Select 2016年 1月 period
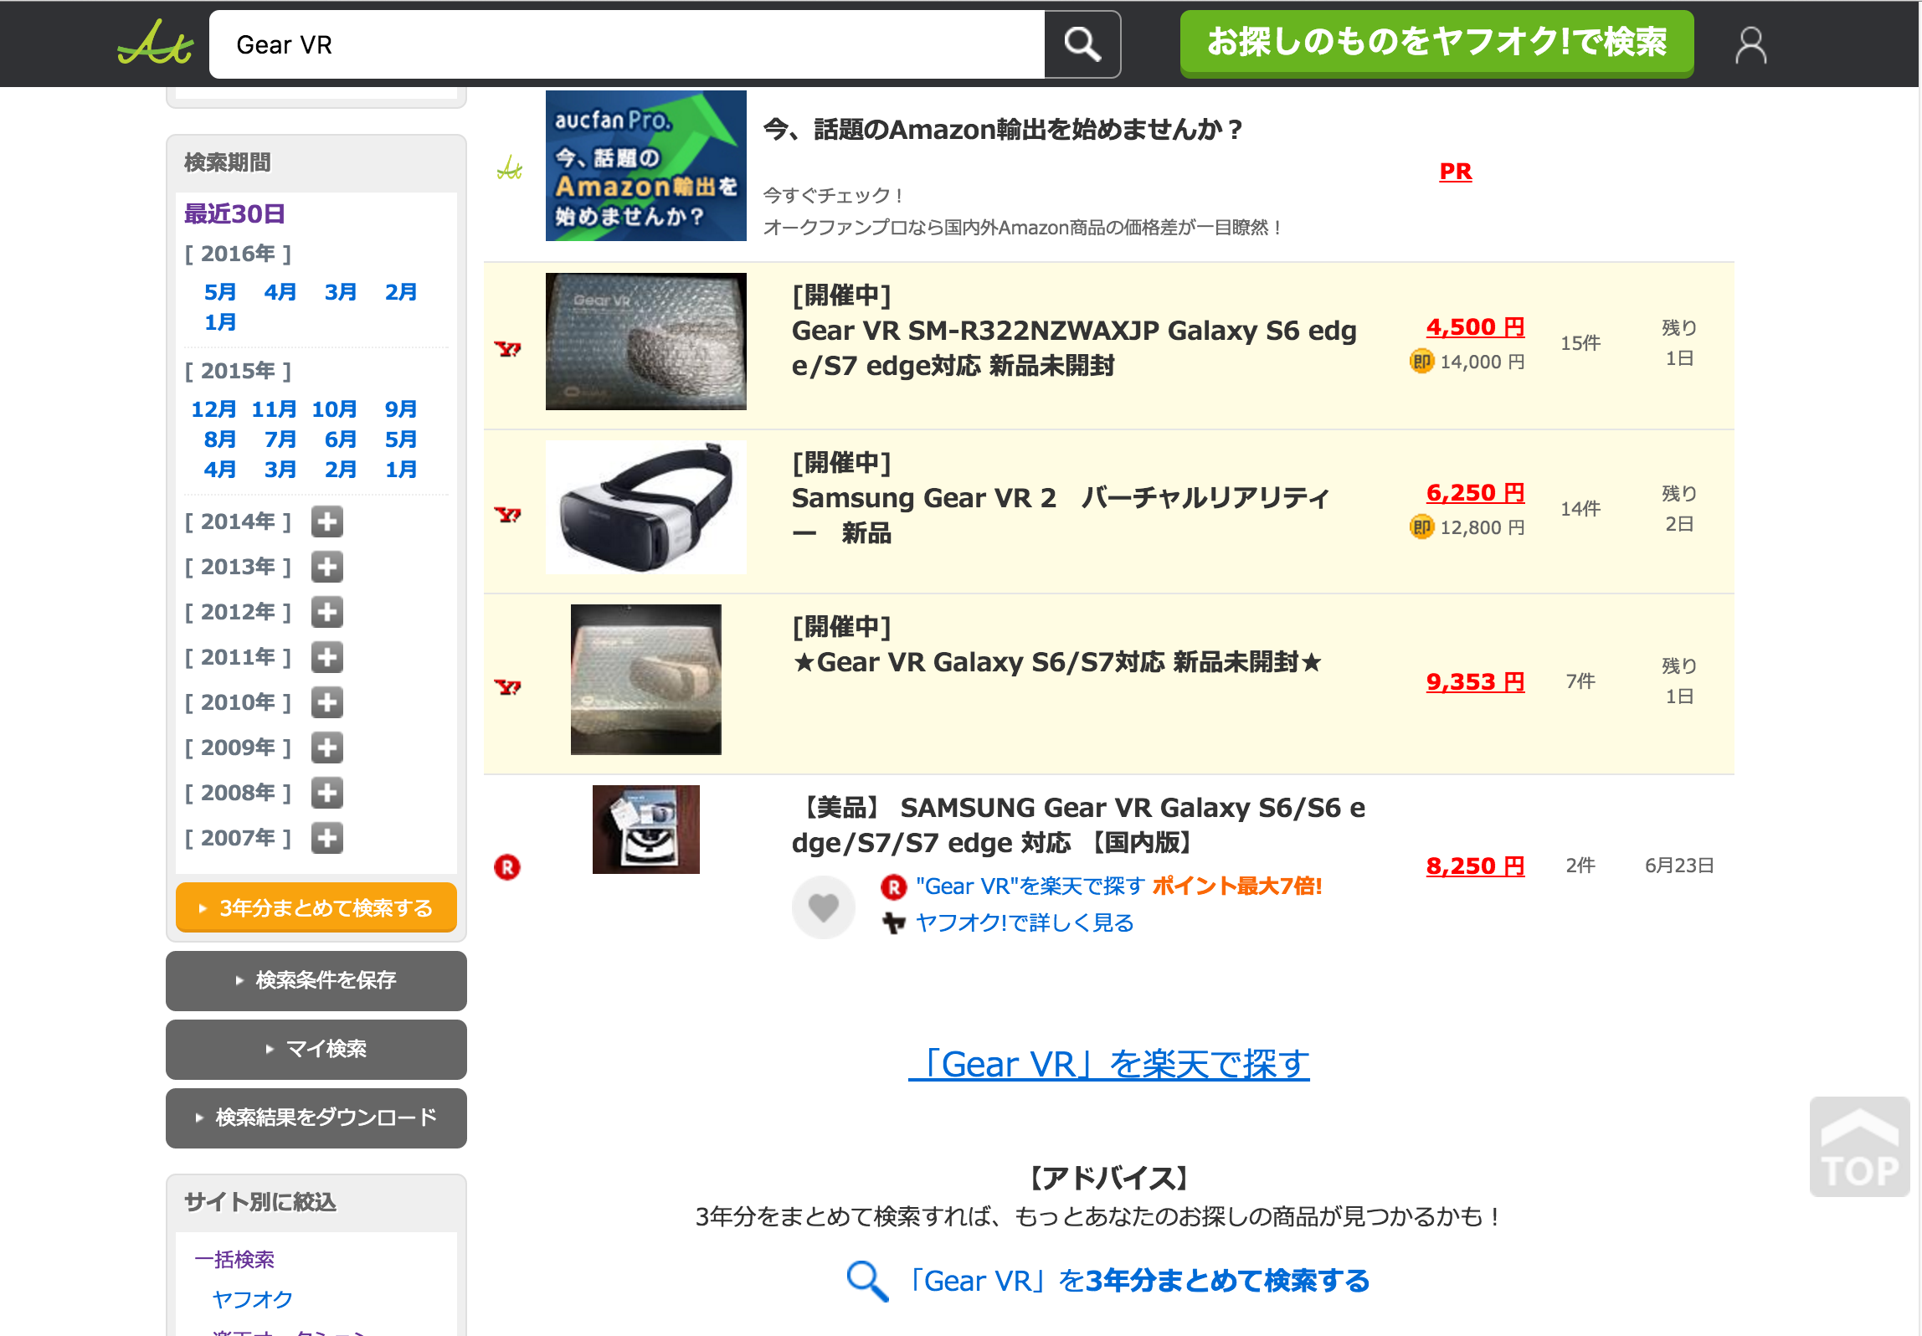The image size is (1922, 1336). pyautogui.click(x=220, y=322)
